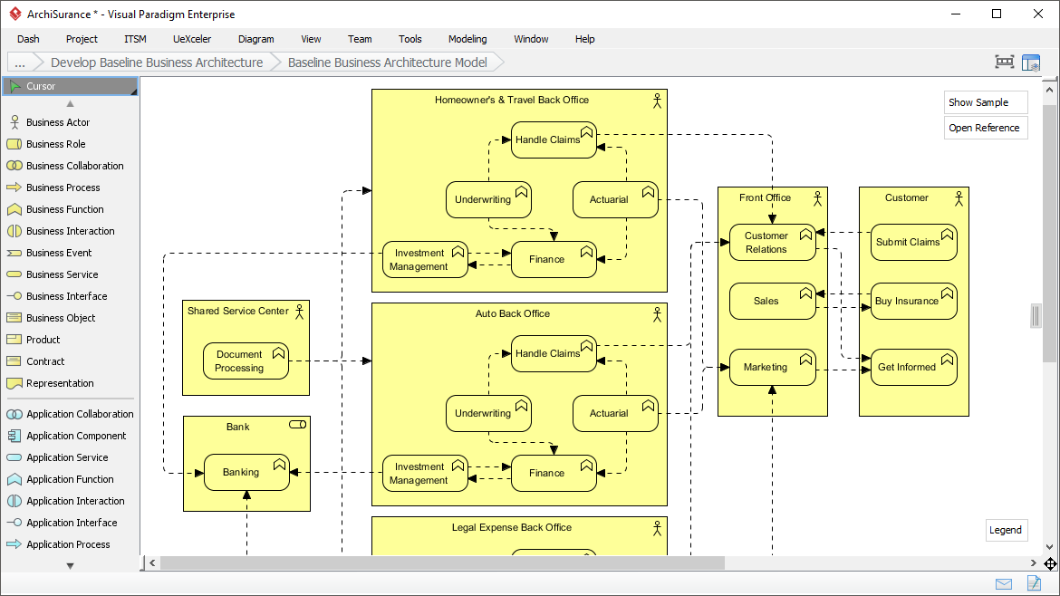Click the vertical scrollbar down arrow
The image size is (1060, 596).
click(1050, 547)
